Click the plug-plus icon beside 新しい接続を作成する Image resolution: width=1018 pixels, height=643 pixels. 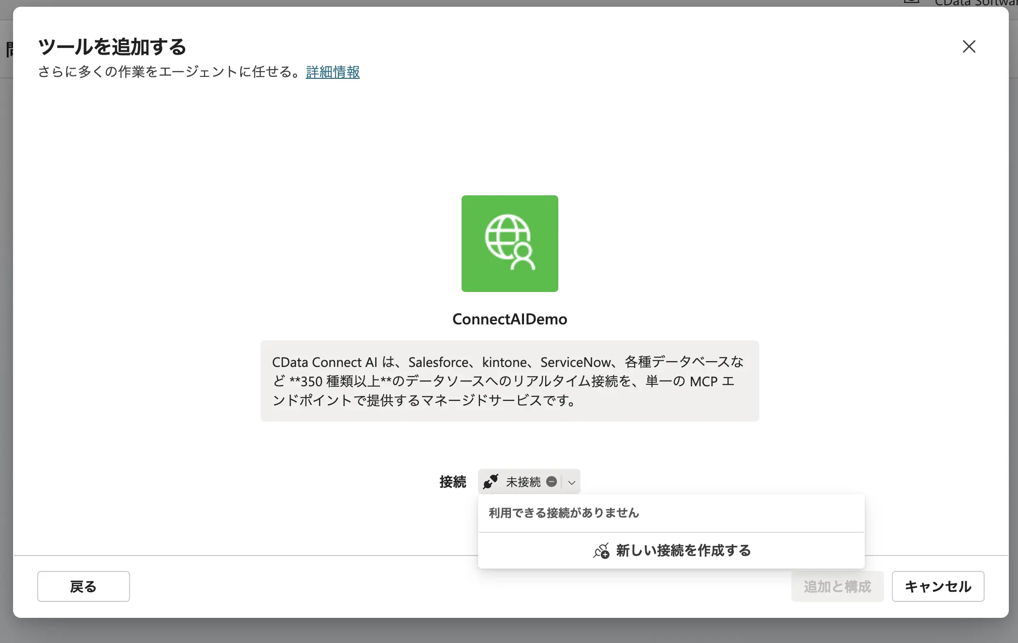point(601,551)
